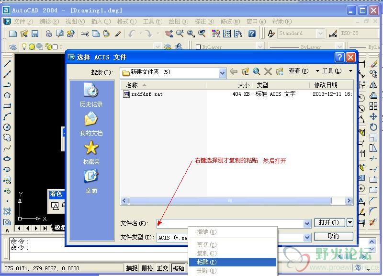Select the Circle draw tool

click(x=7, y=127)
